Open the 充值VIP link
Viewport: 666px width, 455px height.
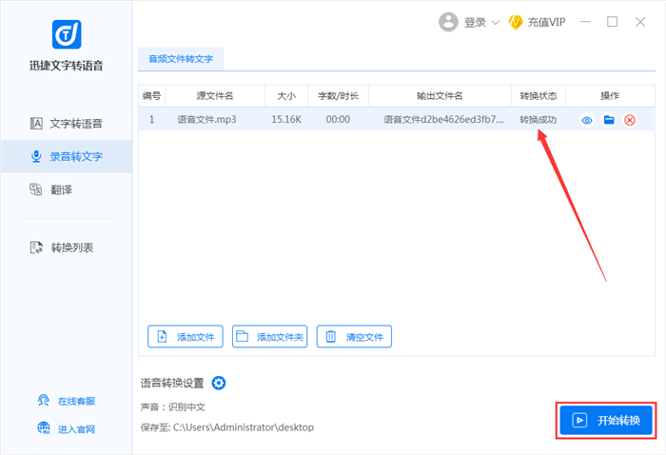tap(546, 22)
